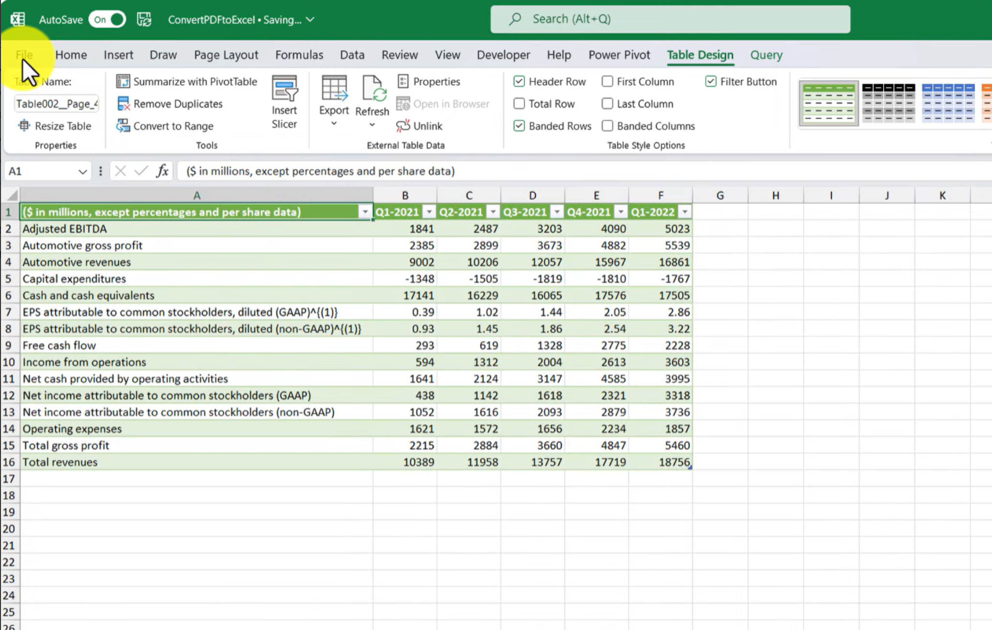Click the Total revenues cell
The height and width of the screenshot is (630, 992).
(196, 462)
